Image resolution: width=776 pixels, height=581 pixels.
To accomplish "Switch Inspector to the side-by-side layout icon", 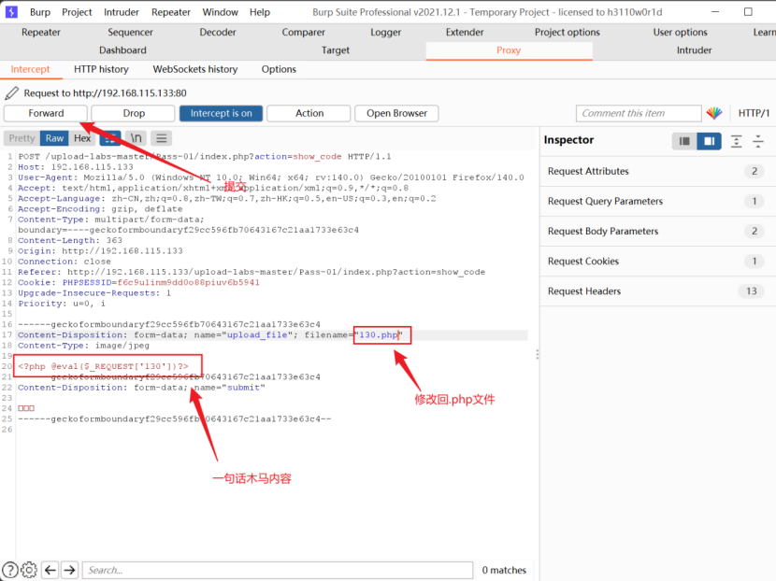I will point(709,141).
